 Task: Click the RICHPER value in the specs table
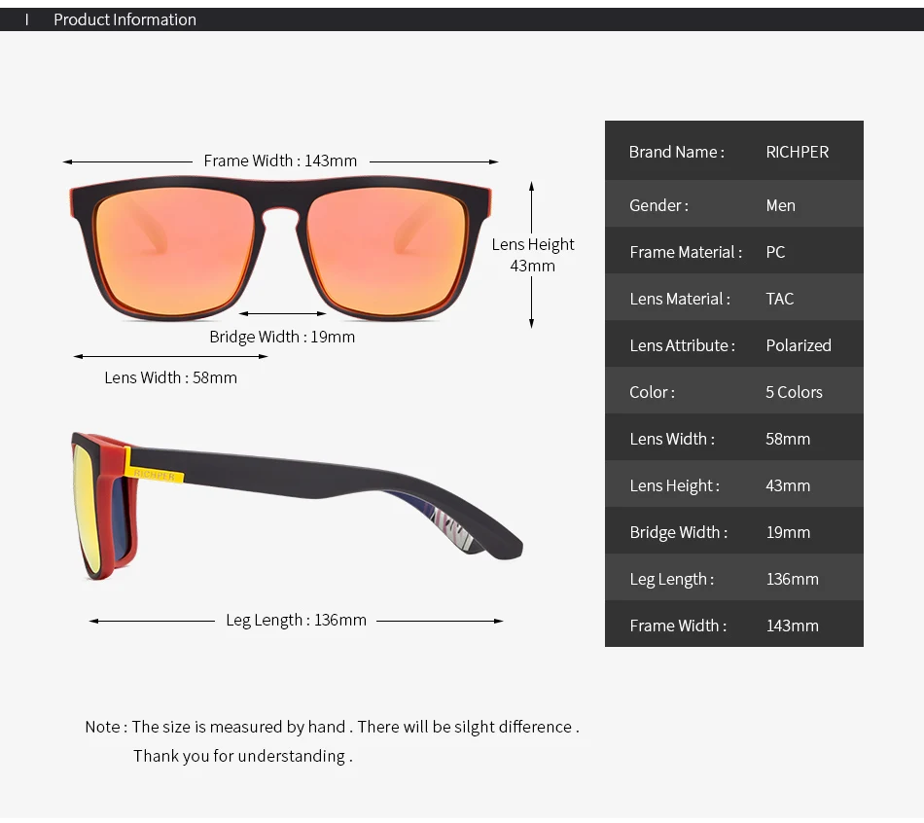coord(798,152)
